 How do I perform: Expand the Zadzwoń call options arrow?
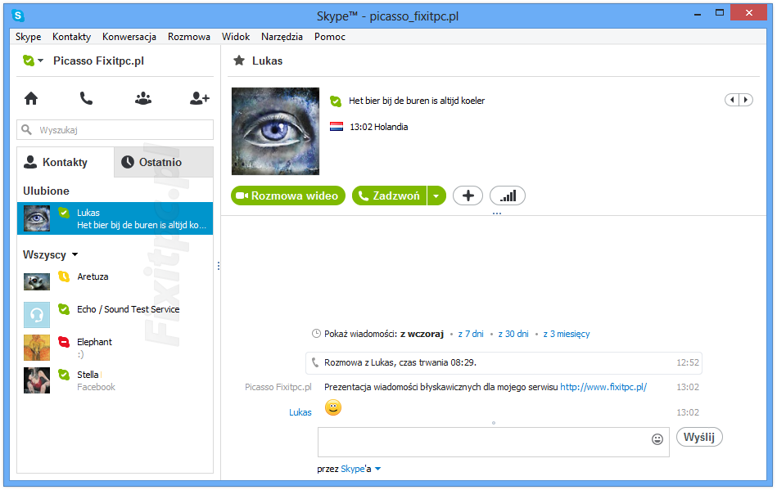click(436, 196)
